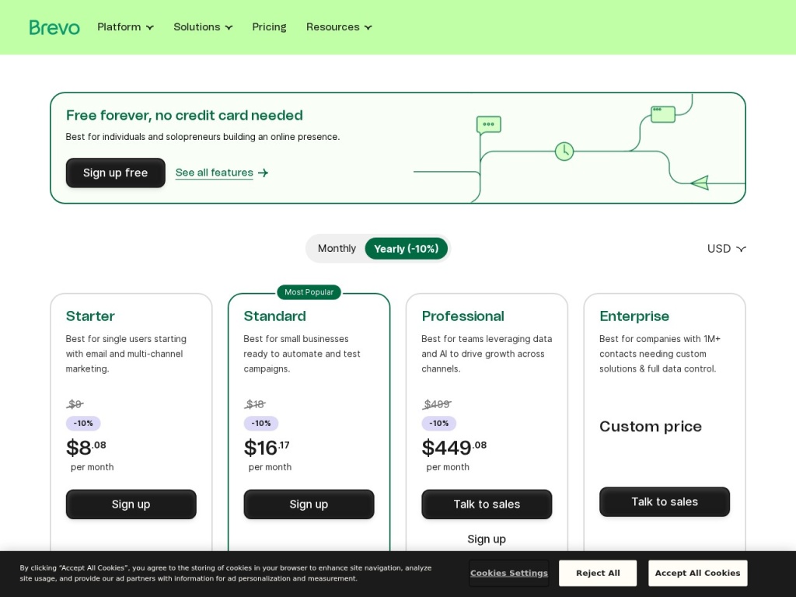Reject all cookies

coord(598,573)
